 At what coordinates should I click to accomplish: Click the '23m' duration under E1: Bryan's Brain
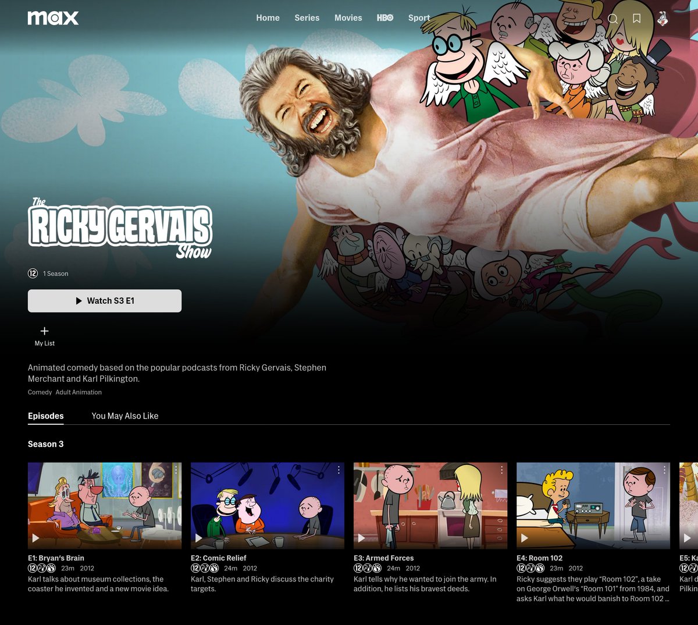click(x=67, y=568)
